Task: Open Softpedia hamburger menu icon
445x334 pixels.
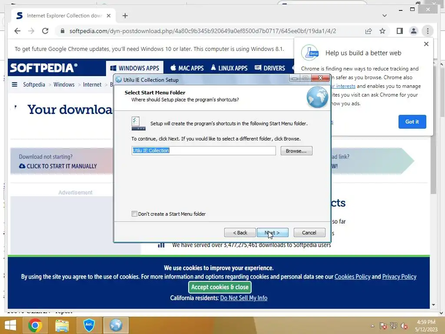Action: (x=14, y=84)
